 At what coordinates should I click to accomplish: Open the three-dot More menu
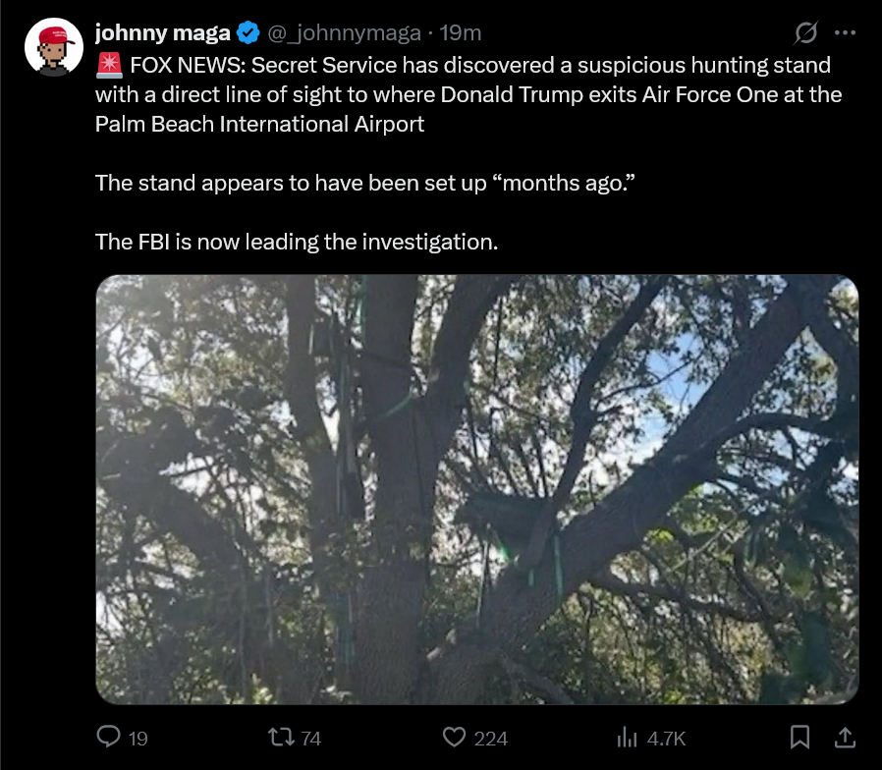(x=845, y=32)
